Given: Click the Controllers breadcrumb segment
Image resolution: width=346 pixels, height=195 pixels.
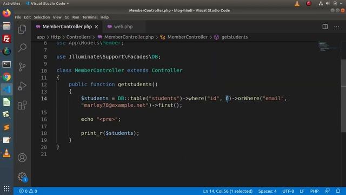Looking at the screenshot, I should click(x=78, y=37).
